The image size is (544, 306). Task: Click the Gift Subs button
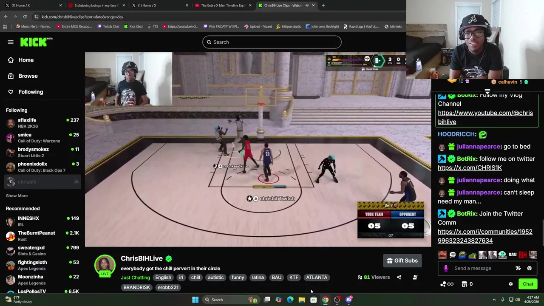(402, 261)
